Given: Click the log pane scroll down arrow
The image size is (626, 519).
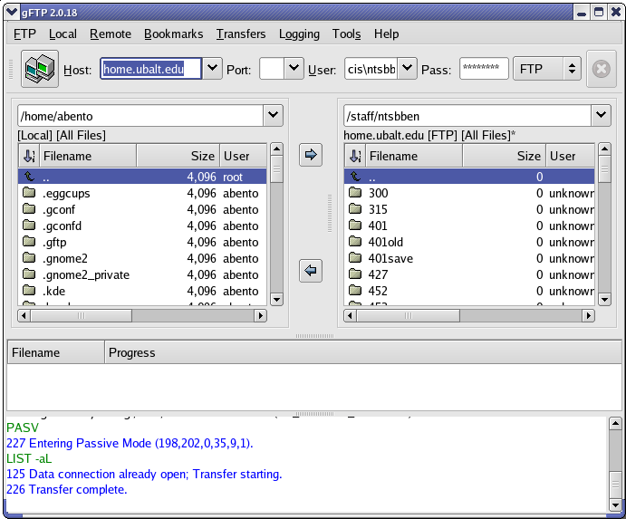Looking at the screenshot, I should 615,505.
